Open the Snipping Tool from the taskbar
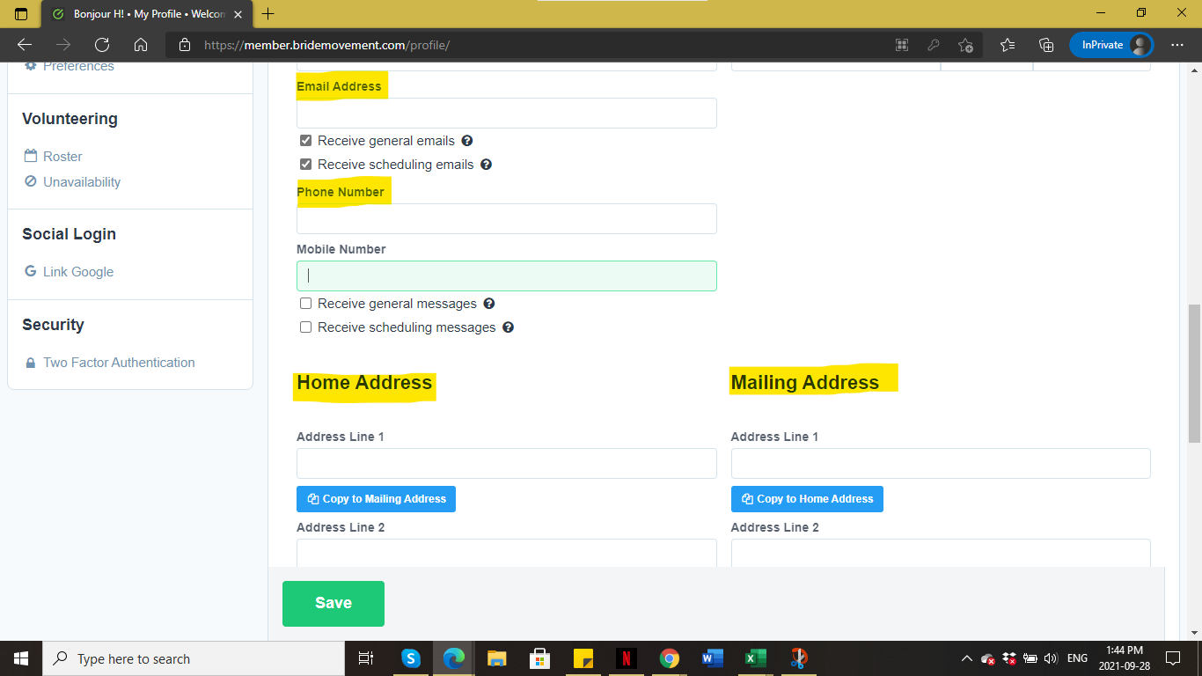Image resolution: width=1202 pixels, height=676 pixels. tap(799, 658)
